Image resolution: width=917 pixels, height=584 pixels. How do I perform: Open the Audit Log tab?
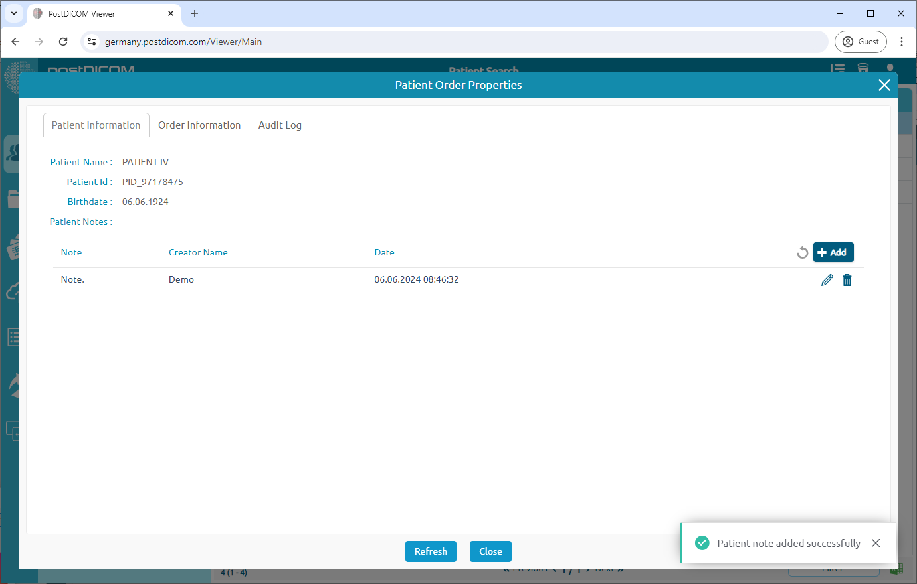pos(280,125)
